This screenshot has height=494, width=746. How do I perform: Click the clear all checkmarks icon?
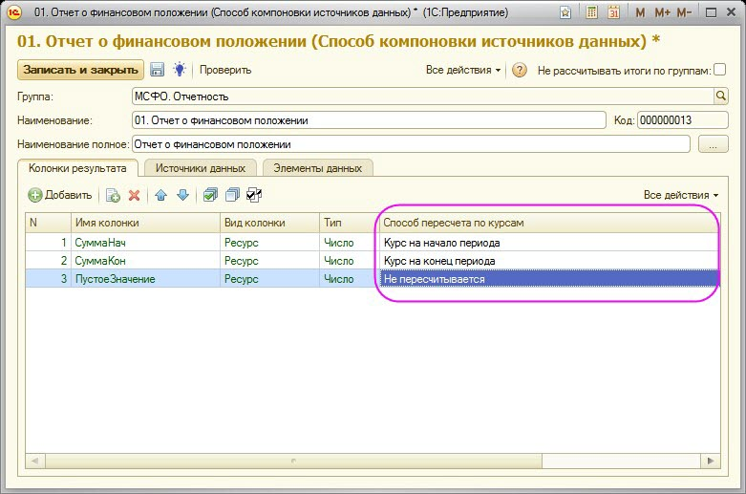[231, 195]
